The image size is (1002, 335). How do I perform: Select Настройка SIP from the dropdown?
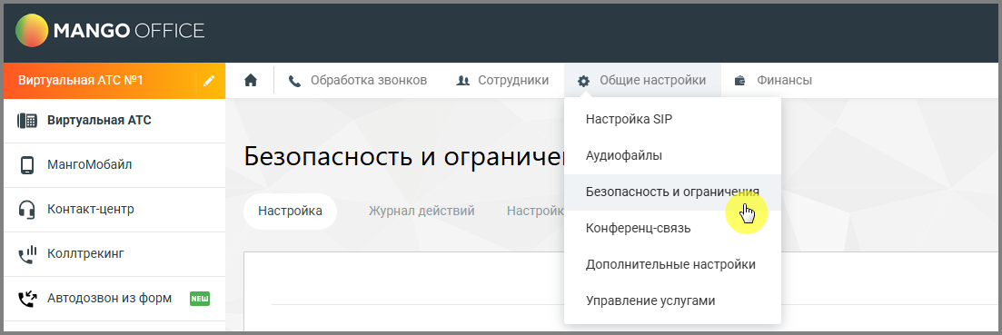672,119
